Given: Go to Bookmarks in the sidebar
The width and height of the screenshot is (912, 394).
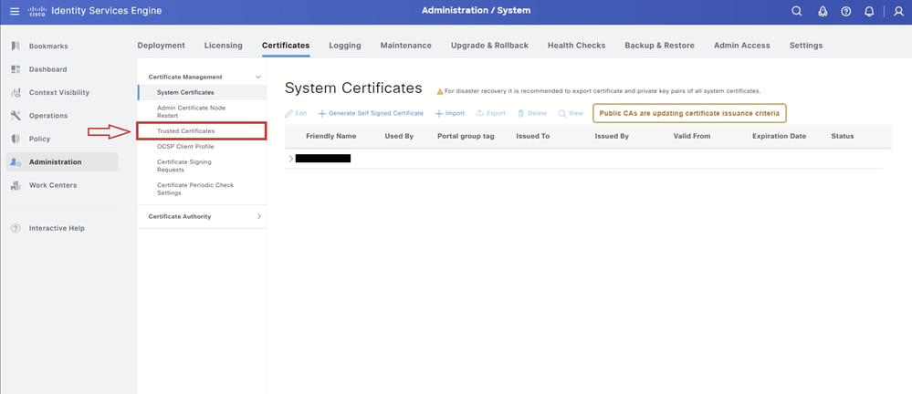Looking at the screenshot, I should click(x=48, y=46).
